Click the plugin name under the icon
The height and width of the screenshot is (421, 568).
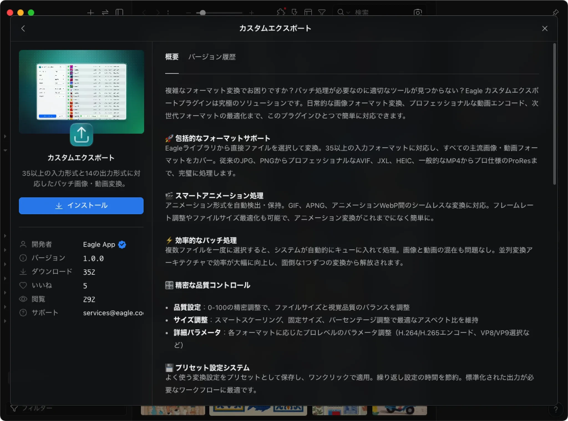click(81, 158)
